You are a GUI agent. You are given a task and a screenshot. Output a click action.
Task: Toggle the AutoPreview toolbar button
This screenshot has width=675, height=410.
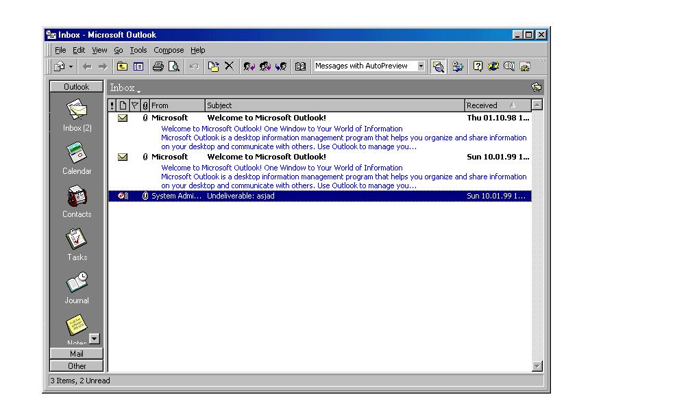(438, 66)
